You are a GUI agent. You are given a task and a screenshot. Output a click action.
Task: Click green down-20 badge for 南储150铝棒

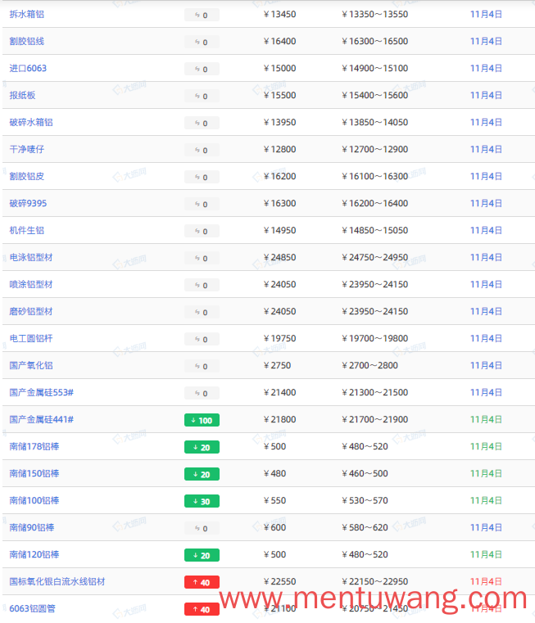[202, 474]
